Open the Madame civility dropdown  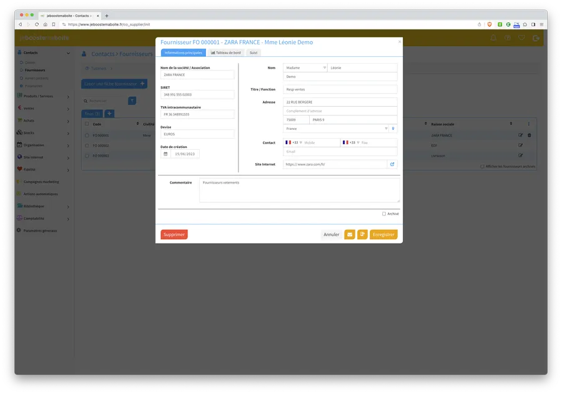(x=305, y=68)
